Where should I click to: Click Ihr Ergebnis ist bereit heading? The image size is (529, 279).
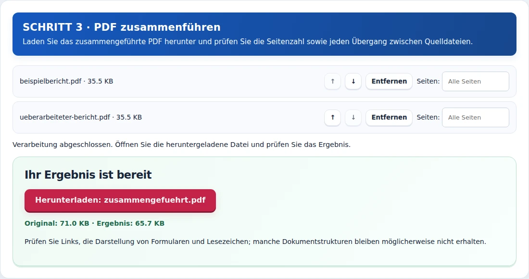[88, 174]
